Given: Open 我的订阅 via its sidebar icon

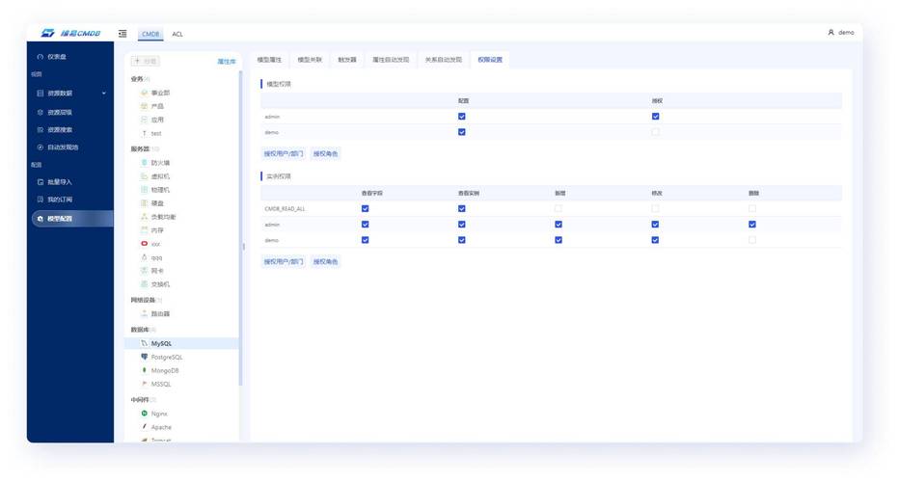Looking at the screenshot, I should 41,200.
